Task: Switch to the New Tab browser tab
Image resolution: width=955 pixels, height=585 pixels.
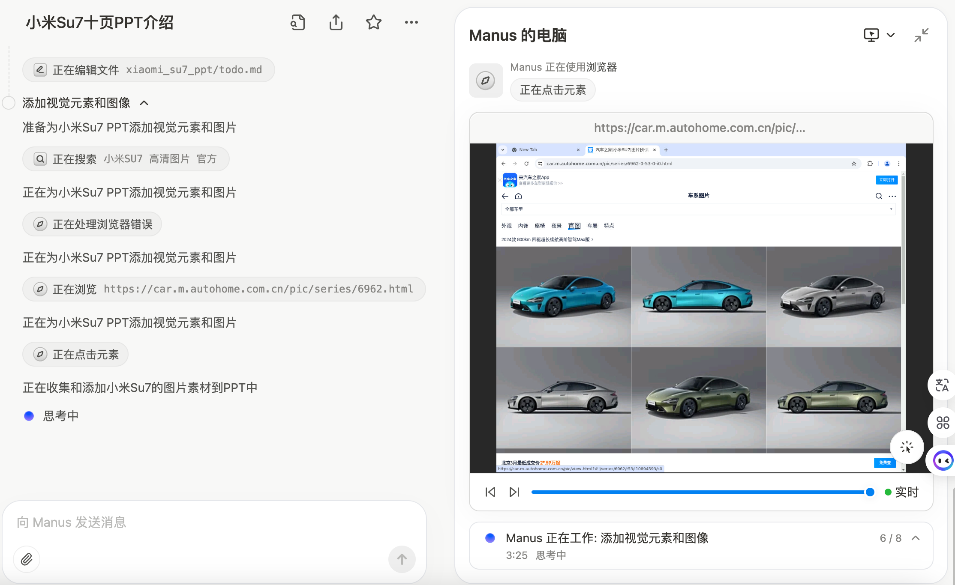Action: coord(544,150)
